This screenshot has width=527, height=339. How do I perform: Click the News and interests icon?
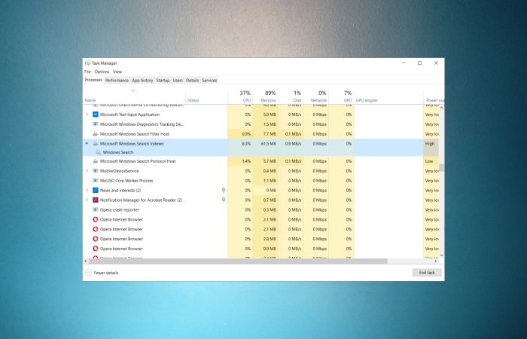pos(96,191)
